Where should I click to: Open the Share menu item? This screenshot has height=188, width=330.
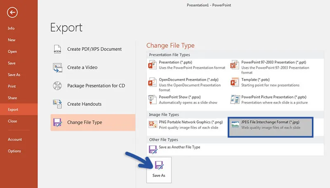tap(12, 98)
